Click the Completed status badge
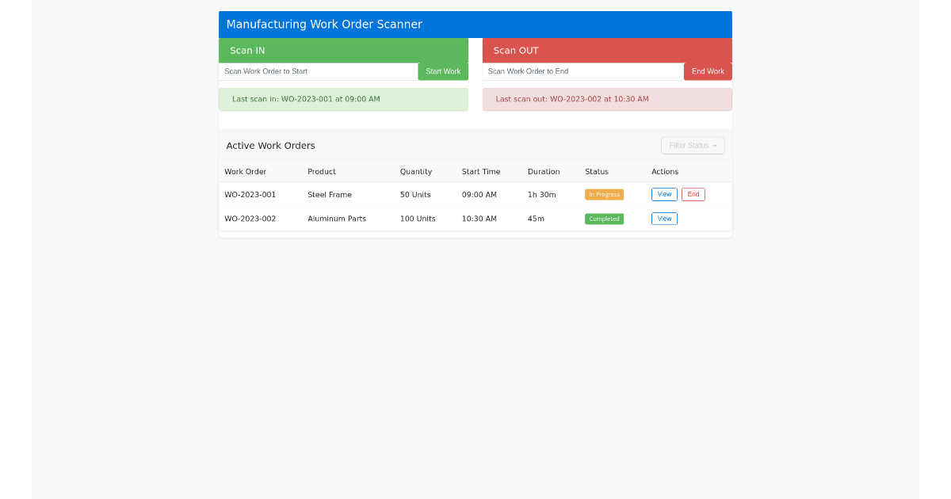Image resolution: width=951 pixels, height=499 pixels. point(604,219)
